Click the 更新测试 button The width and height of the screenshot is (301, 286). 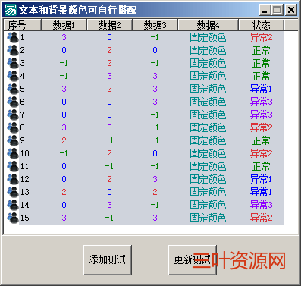click(193, 259)
